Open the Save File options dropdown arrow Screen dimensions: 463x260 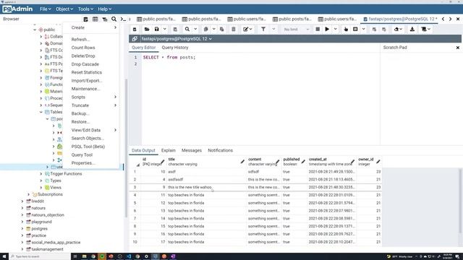click(x=165, y=29)
